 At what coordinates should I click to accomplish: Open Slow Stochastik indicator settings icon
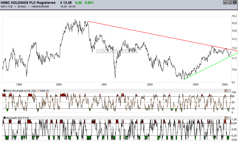tap(226, 91)
